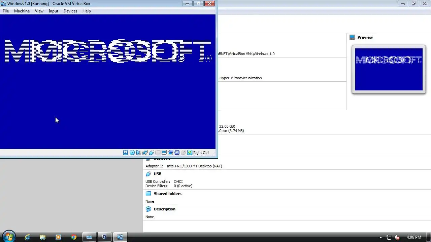Screen dimensions: 431x242
Task: Click the 4:06 PM clock
Action: click(x=414, y=237)
